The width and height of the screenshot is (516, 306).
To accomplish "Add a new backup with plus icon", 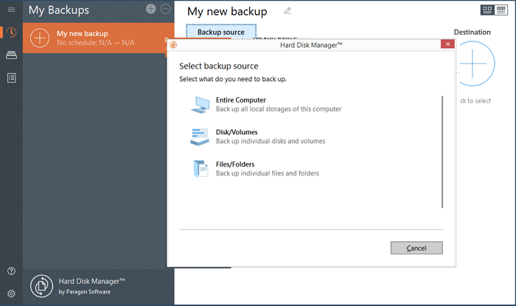I will [151, 9].
